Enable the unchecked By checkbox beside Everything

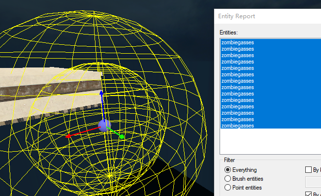click(x=308, y=170)
